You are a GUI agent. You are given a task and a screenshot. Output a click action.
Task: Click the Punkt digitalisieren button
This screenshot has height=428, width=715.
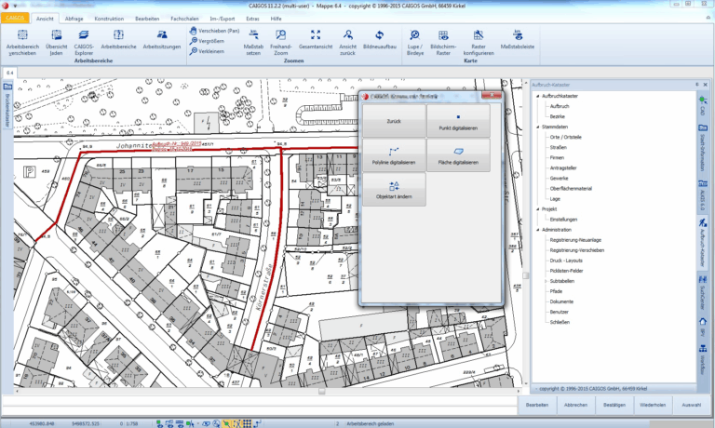(x=457, y=121)
